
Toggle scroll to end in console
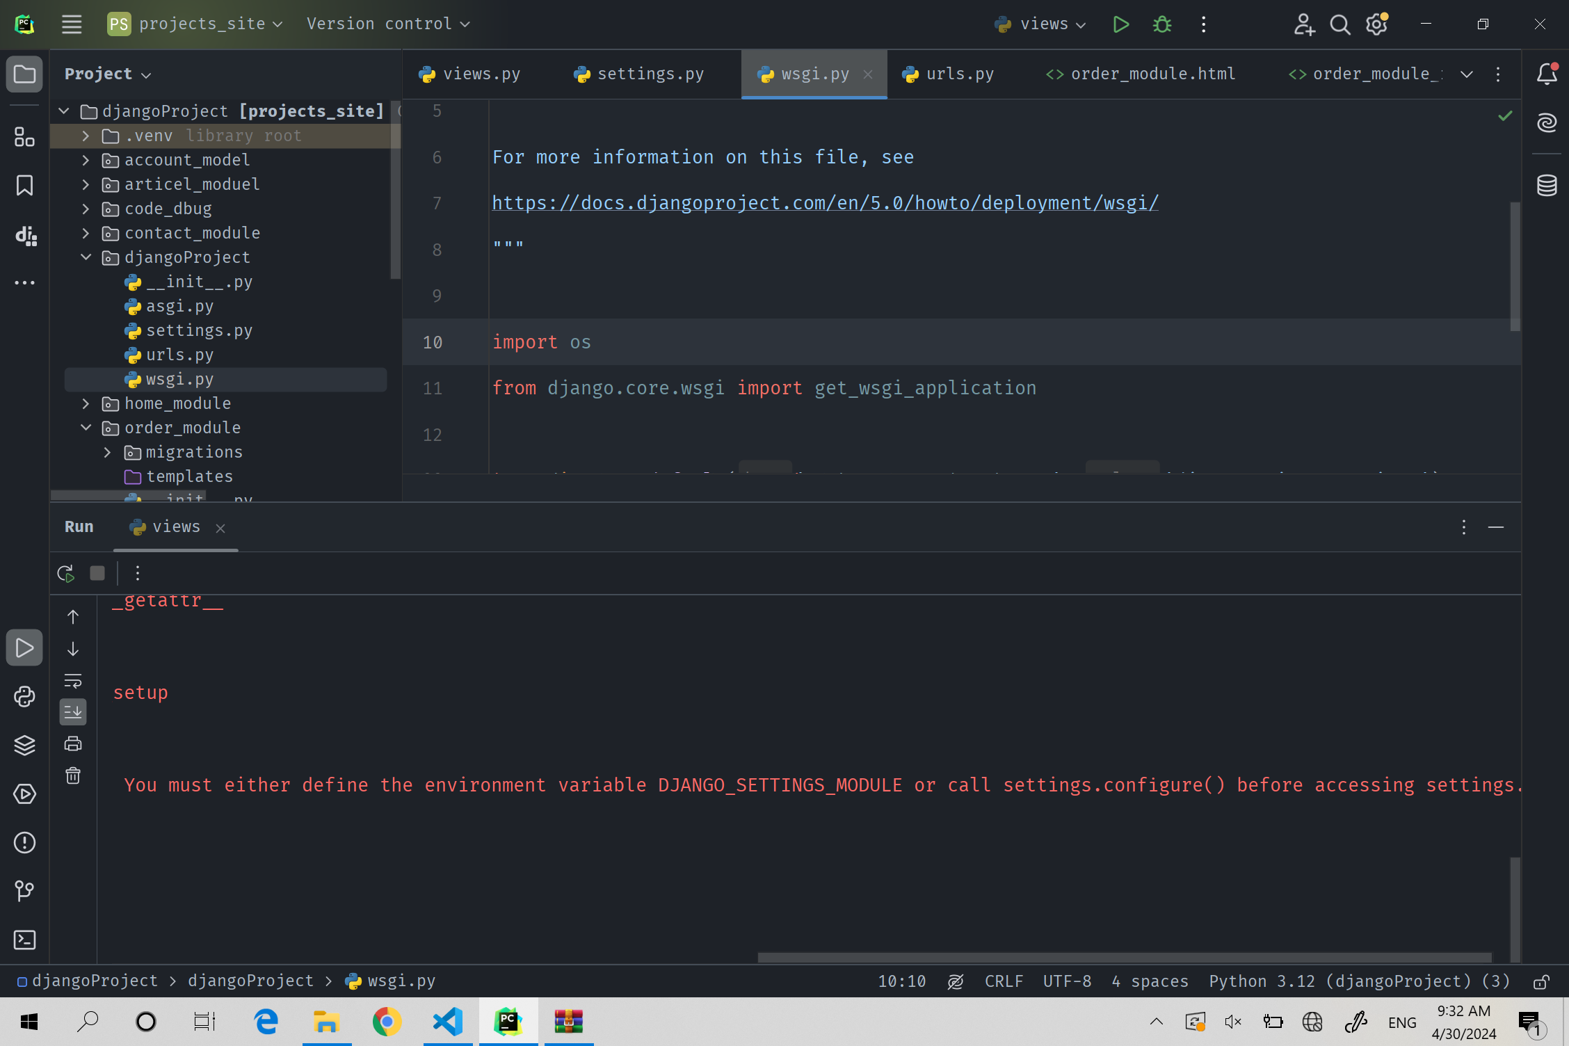coord(73,711)
